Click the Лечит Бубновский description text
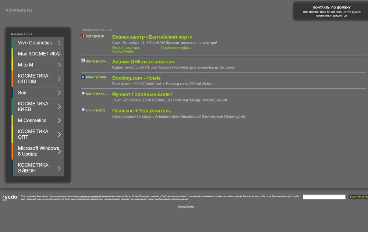 [169, 100]
